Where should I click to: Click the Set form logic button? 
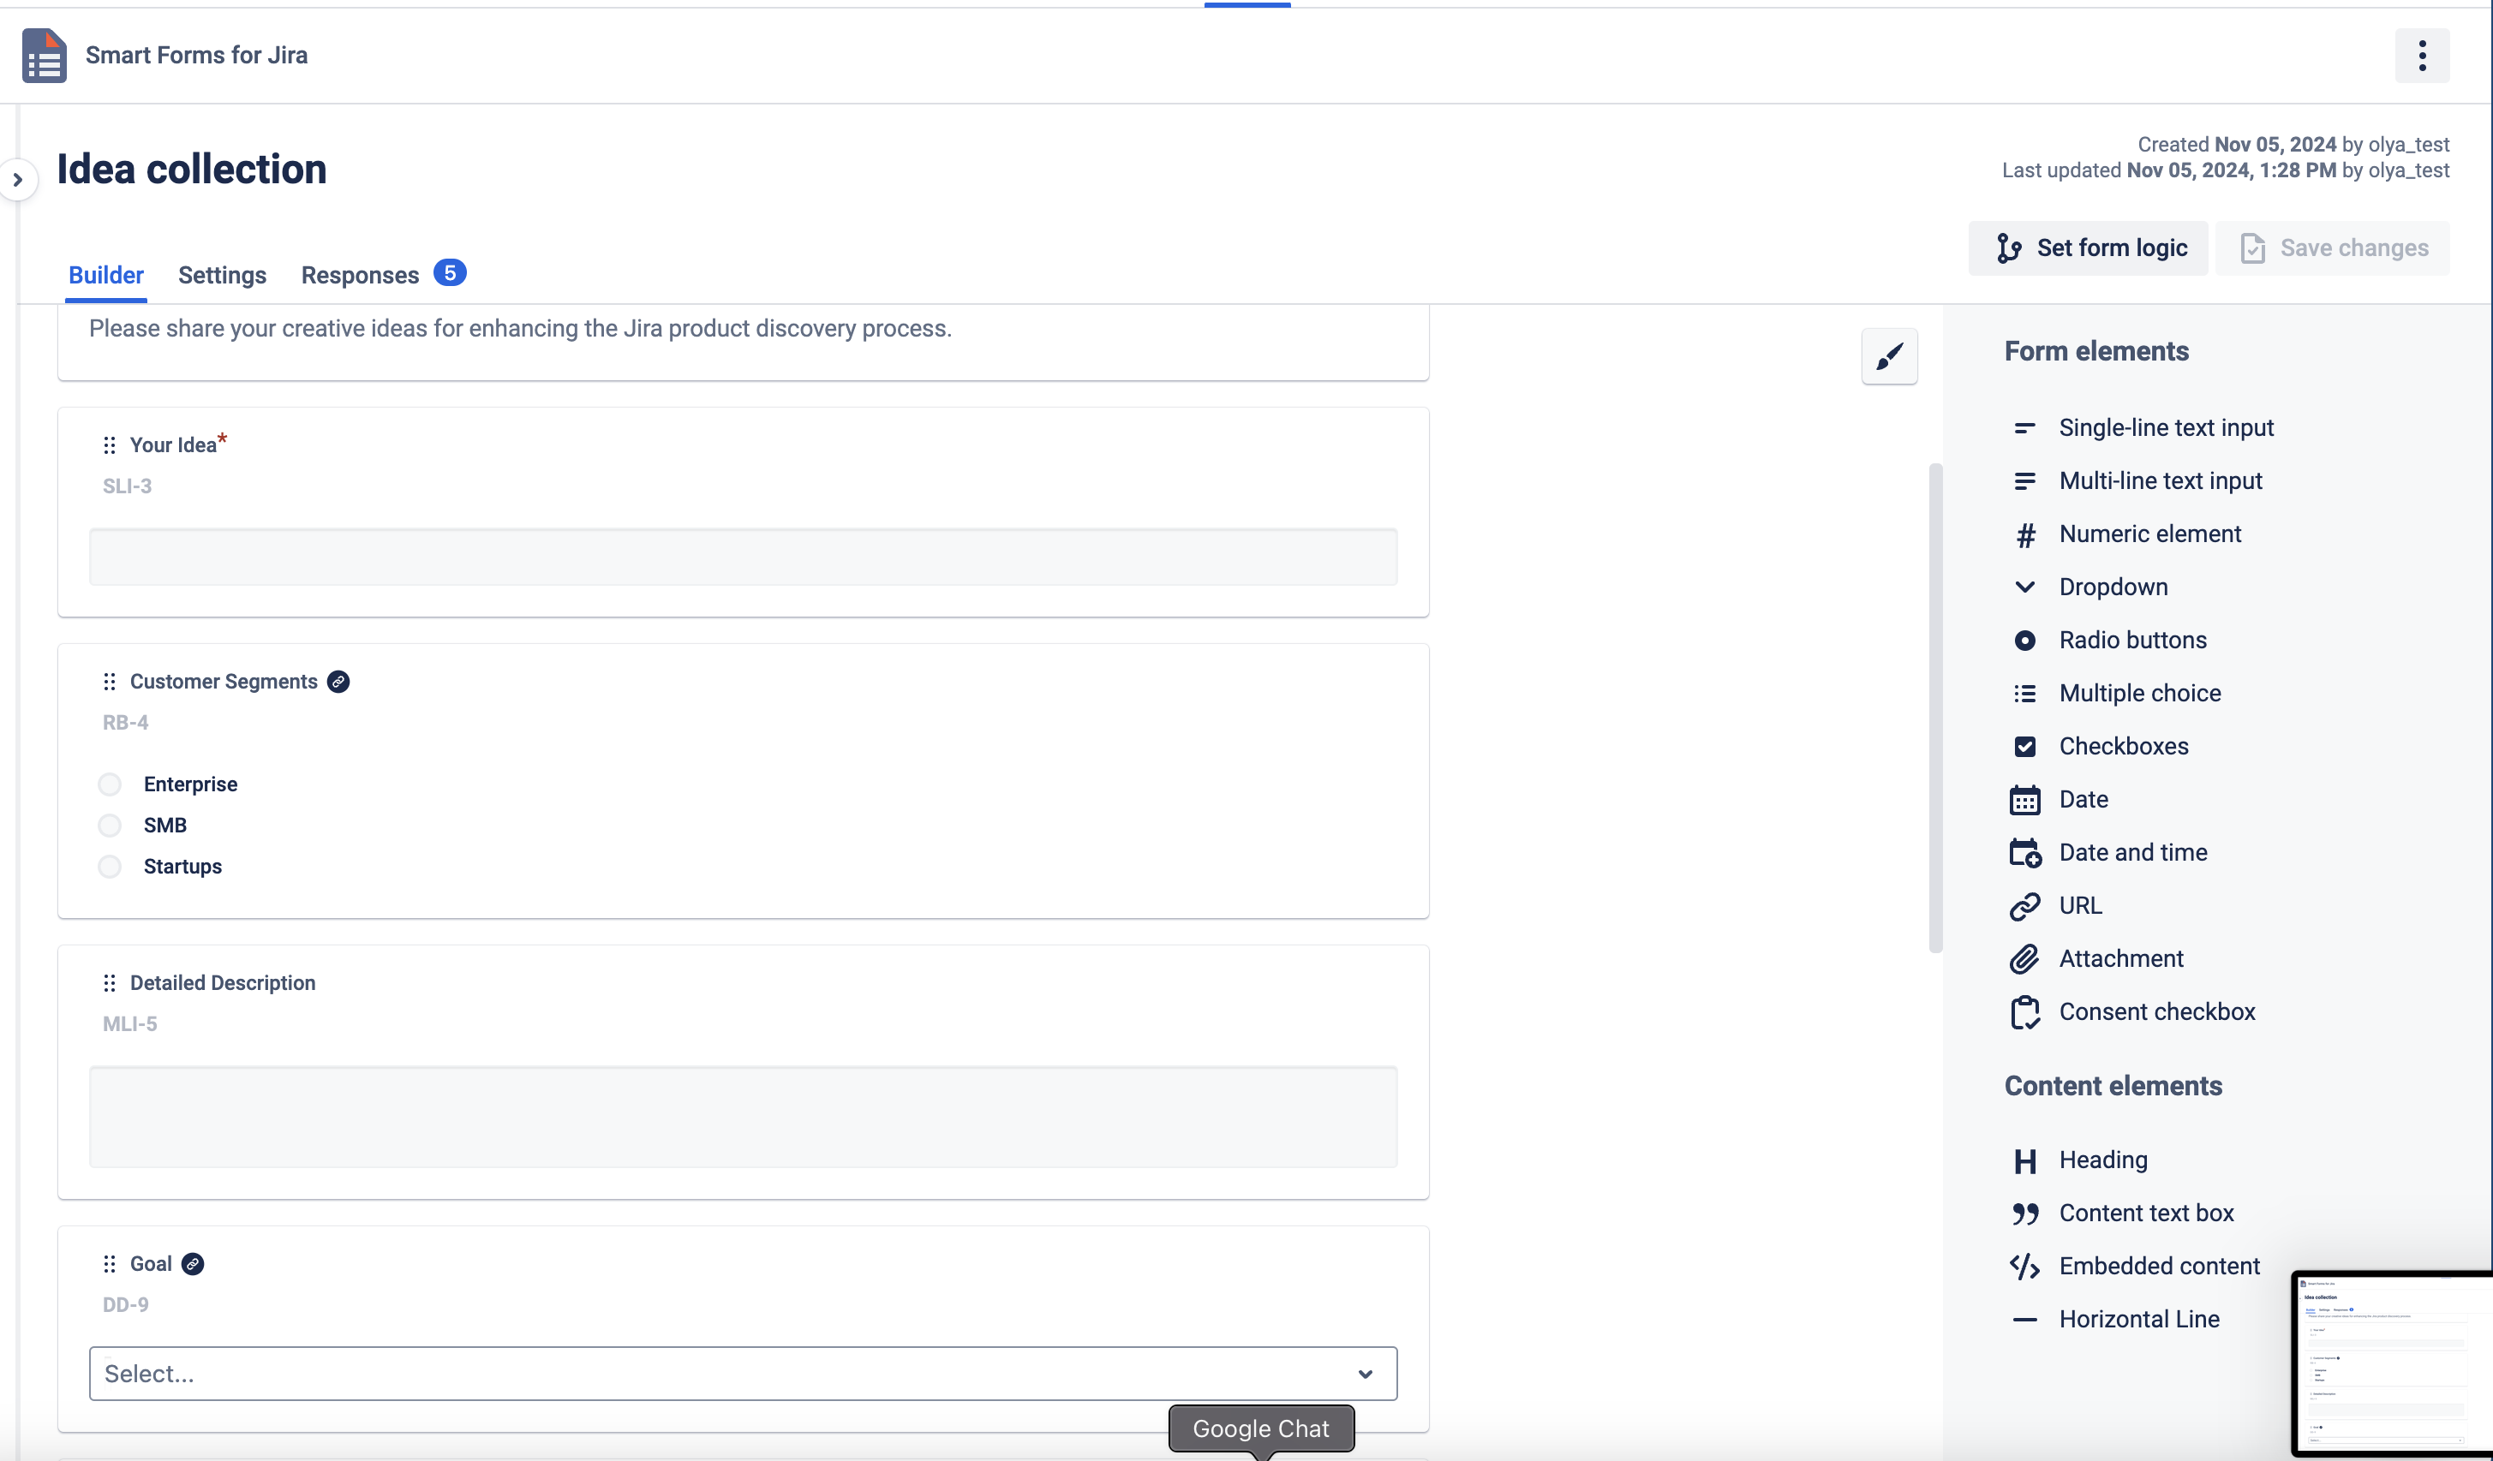2088,247
